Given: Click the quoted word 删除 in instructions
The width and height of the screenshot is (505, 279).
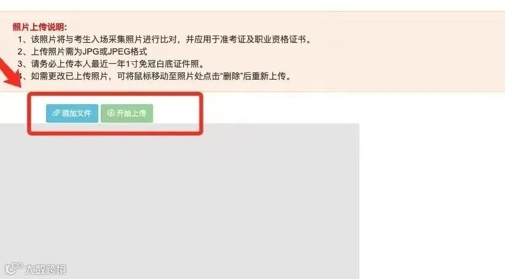Looking at the screenshot, I should (x=231, y=77).
